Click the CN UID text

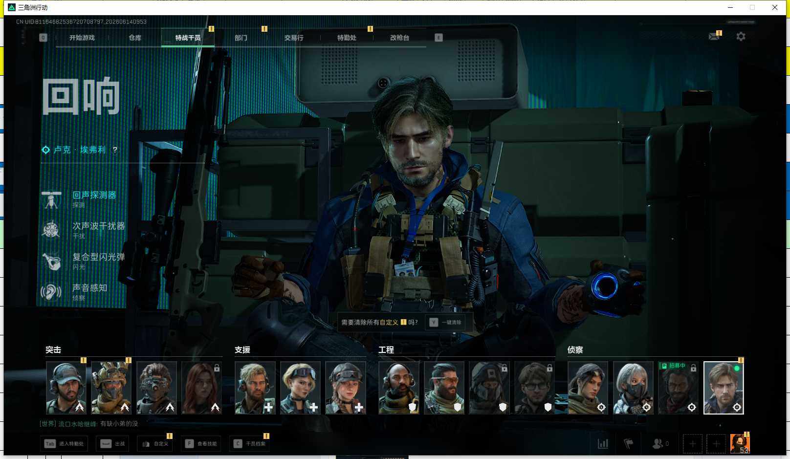point(81,22)
